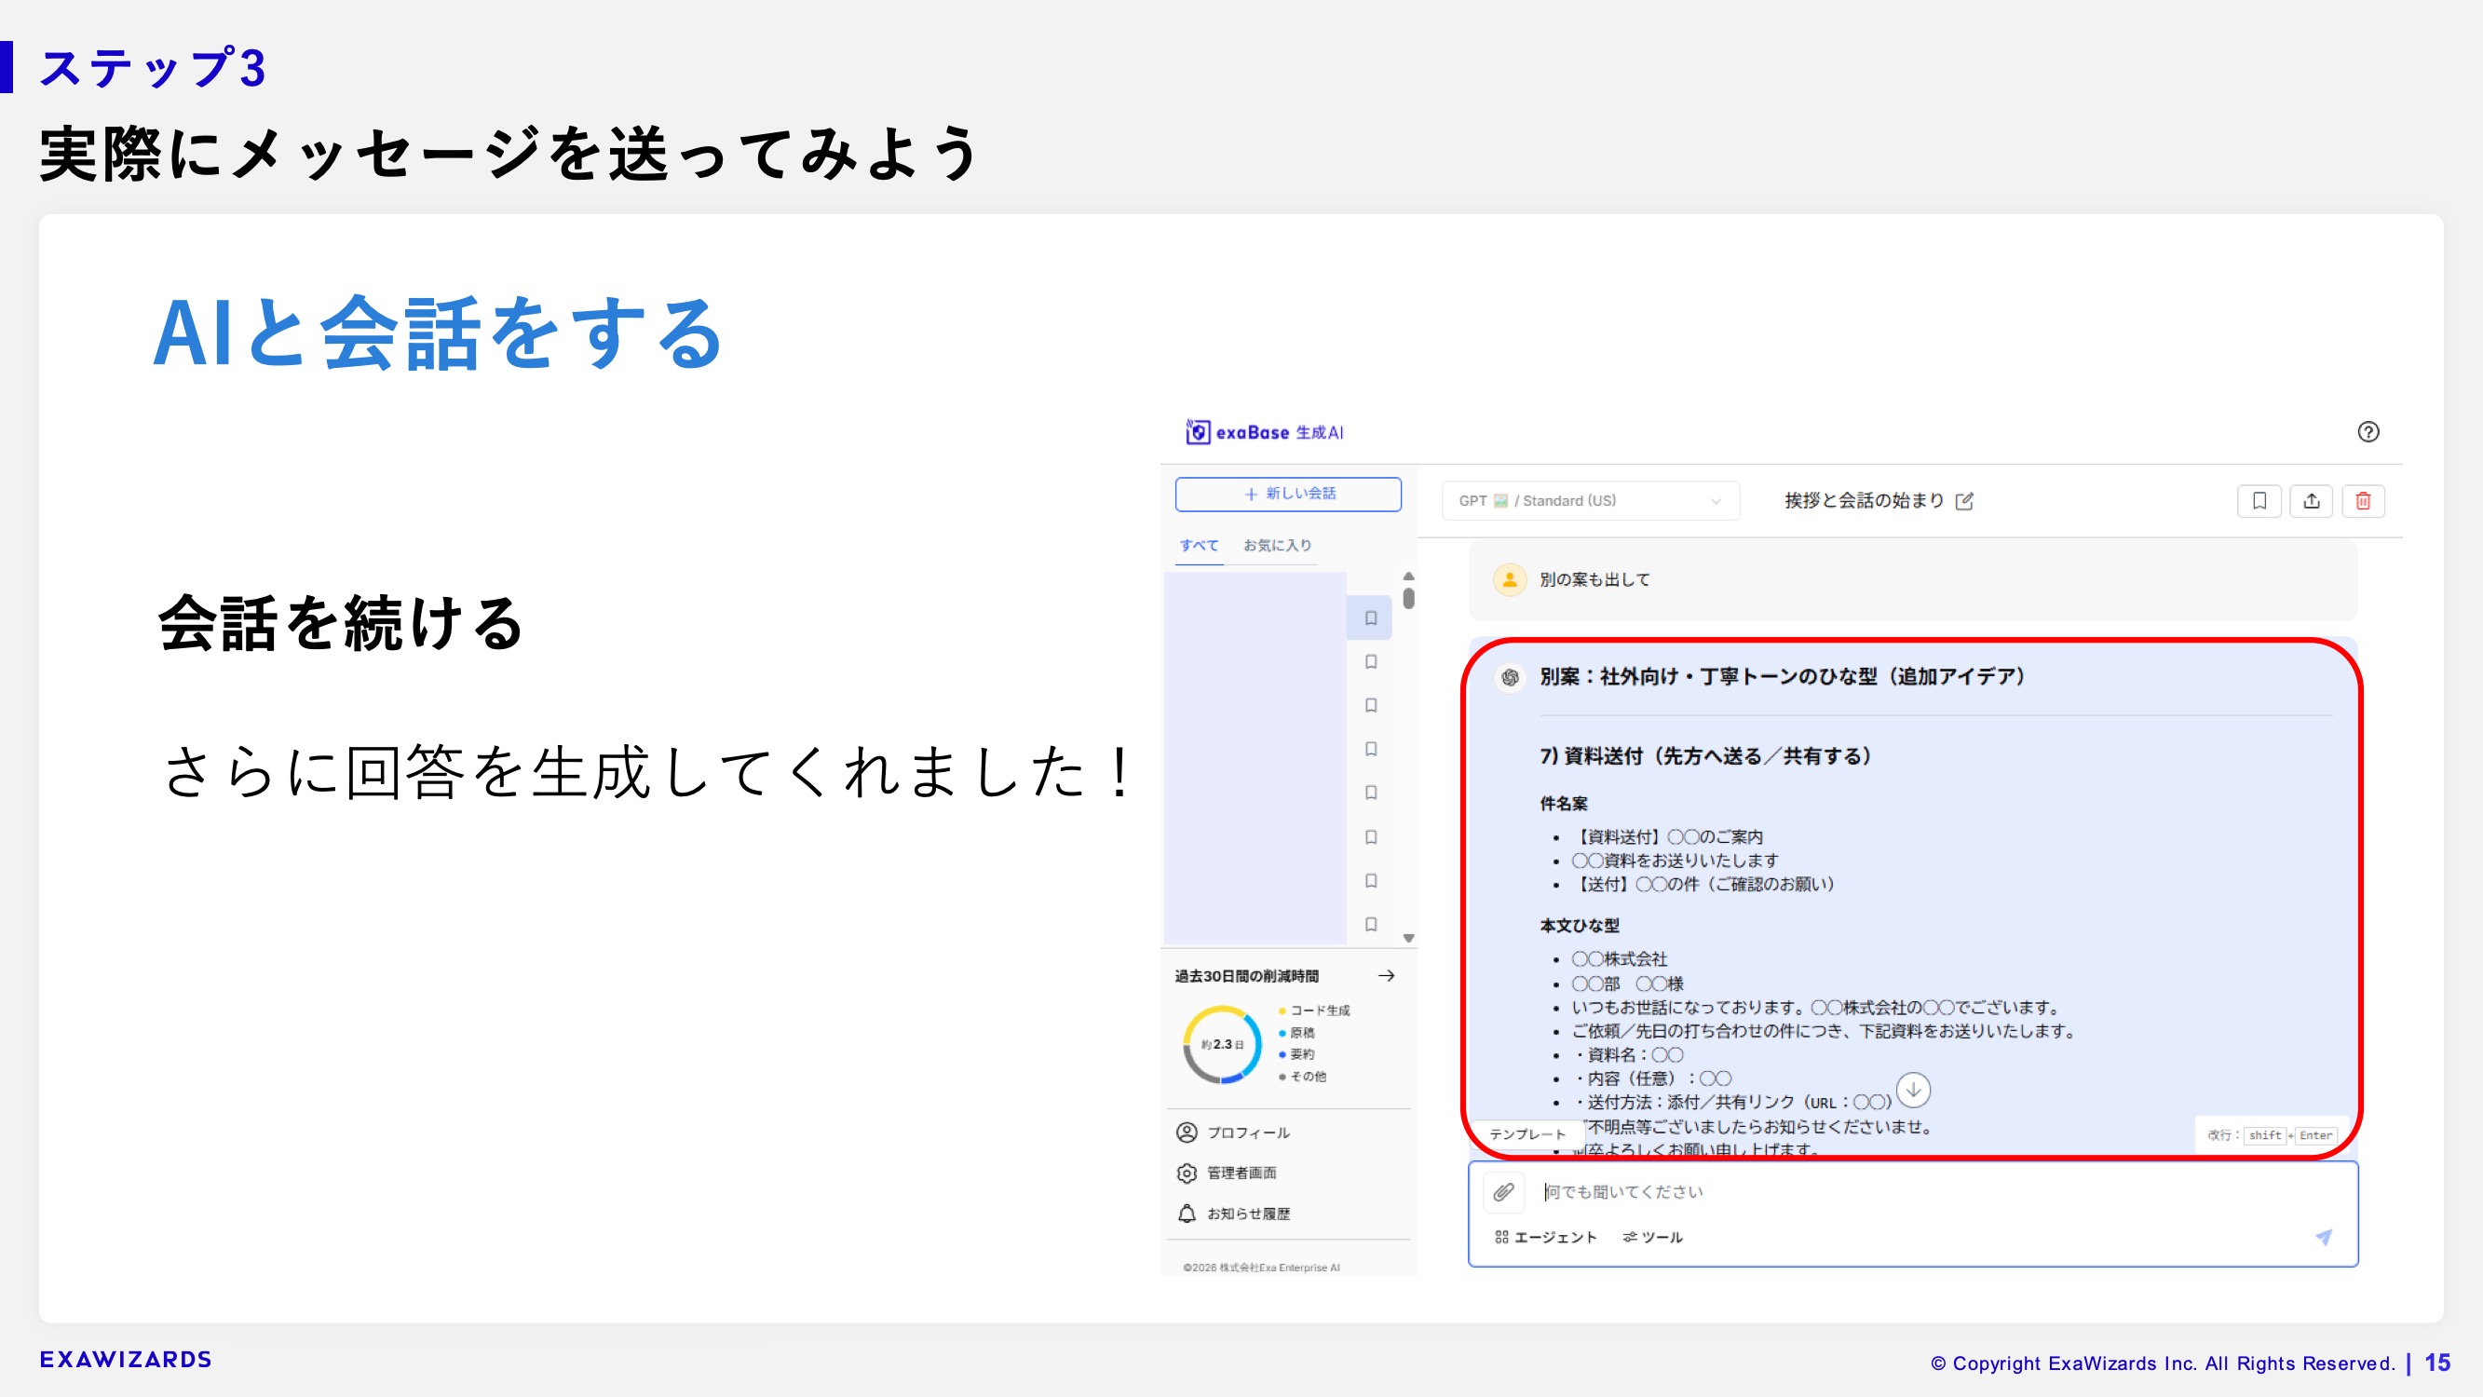
Task: Toggle bookmark on the highlighted first history item
Action: (x=1371, y=618)
